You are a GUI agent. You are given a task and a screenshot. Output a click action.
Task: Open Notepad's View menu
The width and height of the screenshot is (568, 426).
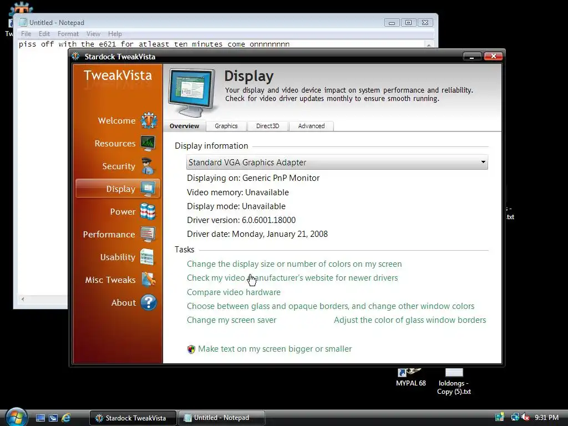pos(93,34)
